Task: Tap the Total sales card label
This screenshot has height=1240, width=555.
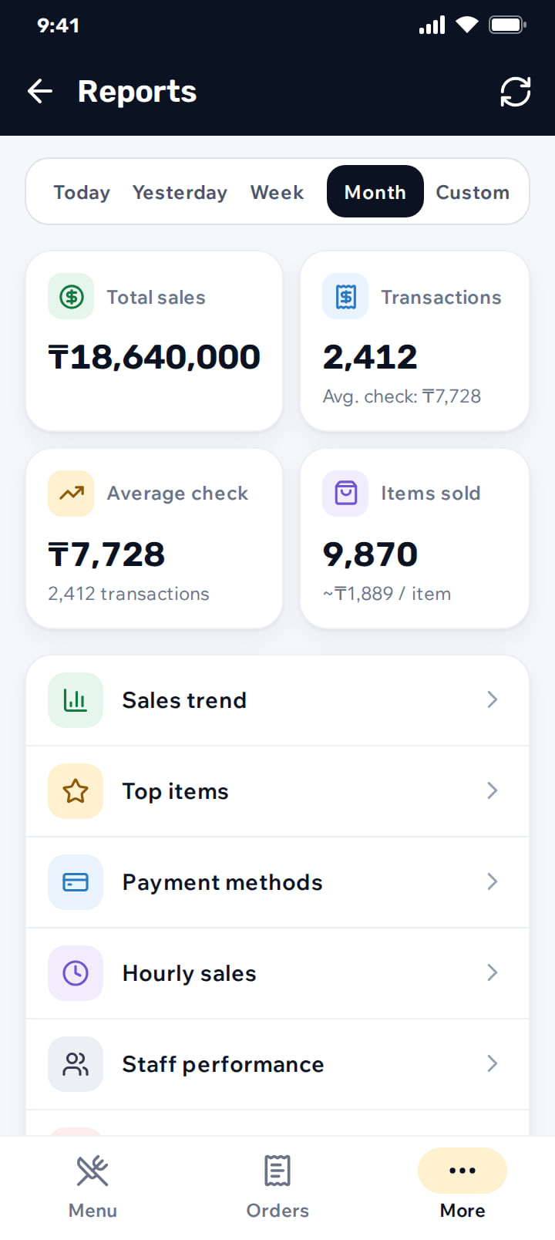Action: [x=156, y=297]
